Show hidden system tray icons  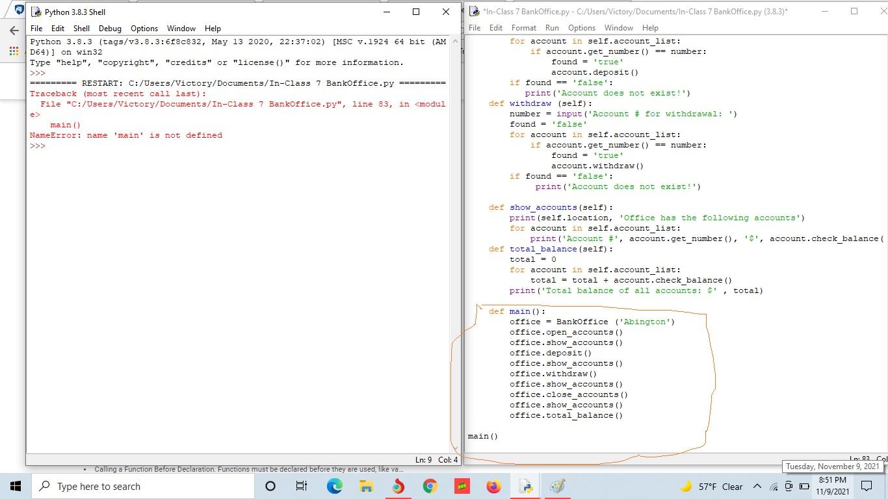757,487
